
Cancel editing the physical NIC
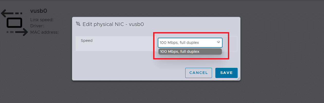tap(198, 73)
